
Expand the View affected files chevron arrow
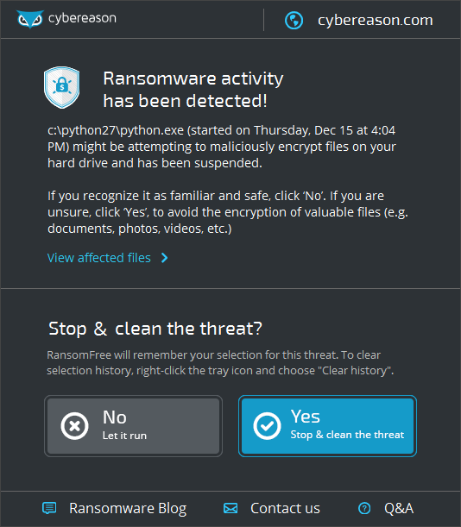pyautogui.click(x=165, y=258)
